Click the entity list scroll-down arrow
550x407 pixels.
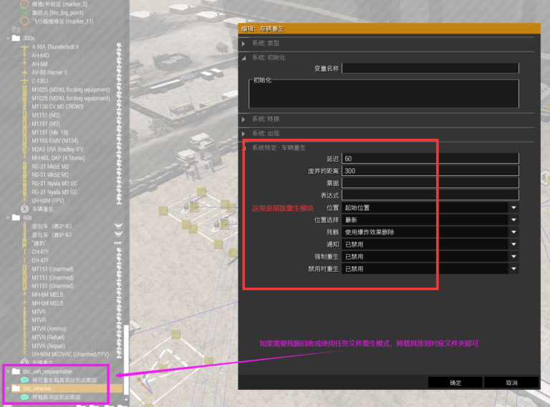coord(126,400)
